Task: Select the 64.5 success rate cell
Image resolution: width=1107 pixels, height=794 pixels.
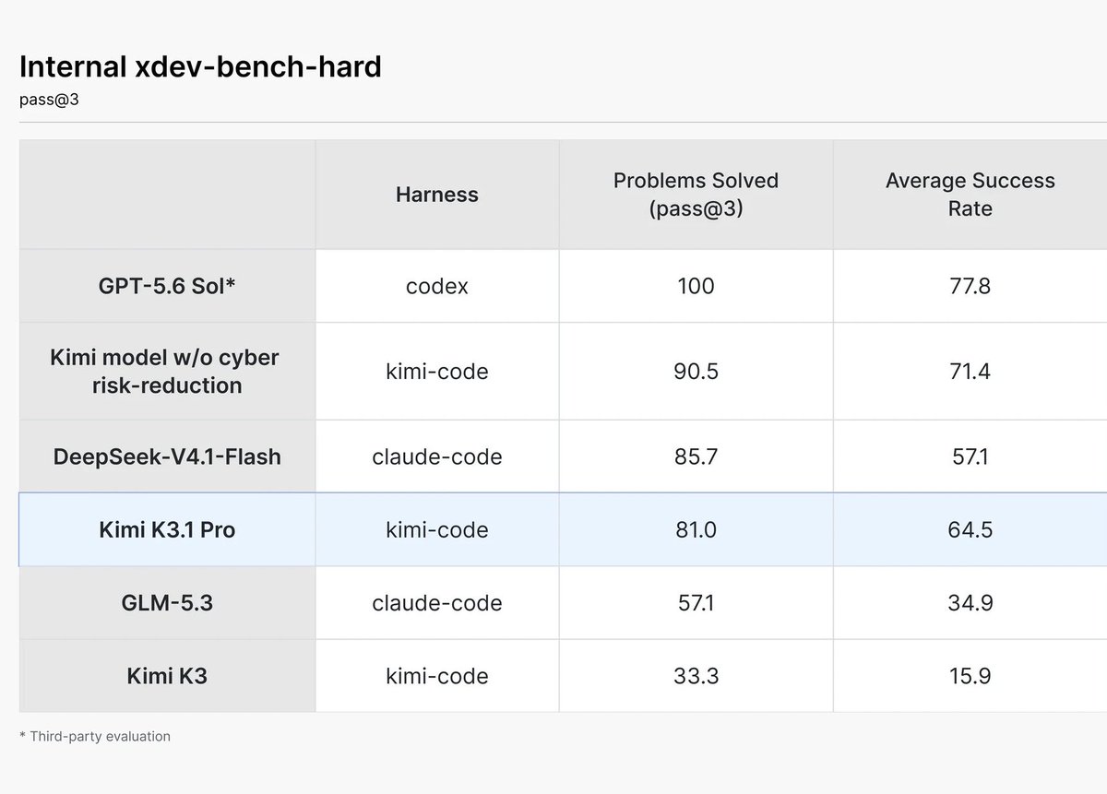Action: point(970,530)
